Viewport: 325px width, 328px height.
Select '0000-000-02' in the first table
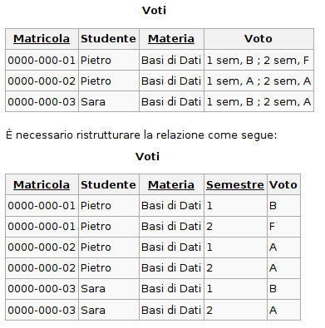[42, 81]
